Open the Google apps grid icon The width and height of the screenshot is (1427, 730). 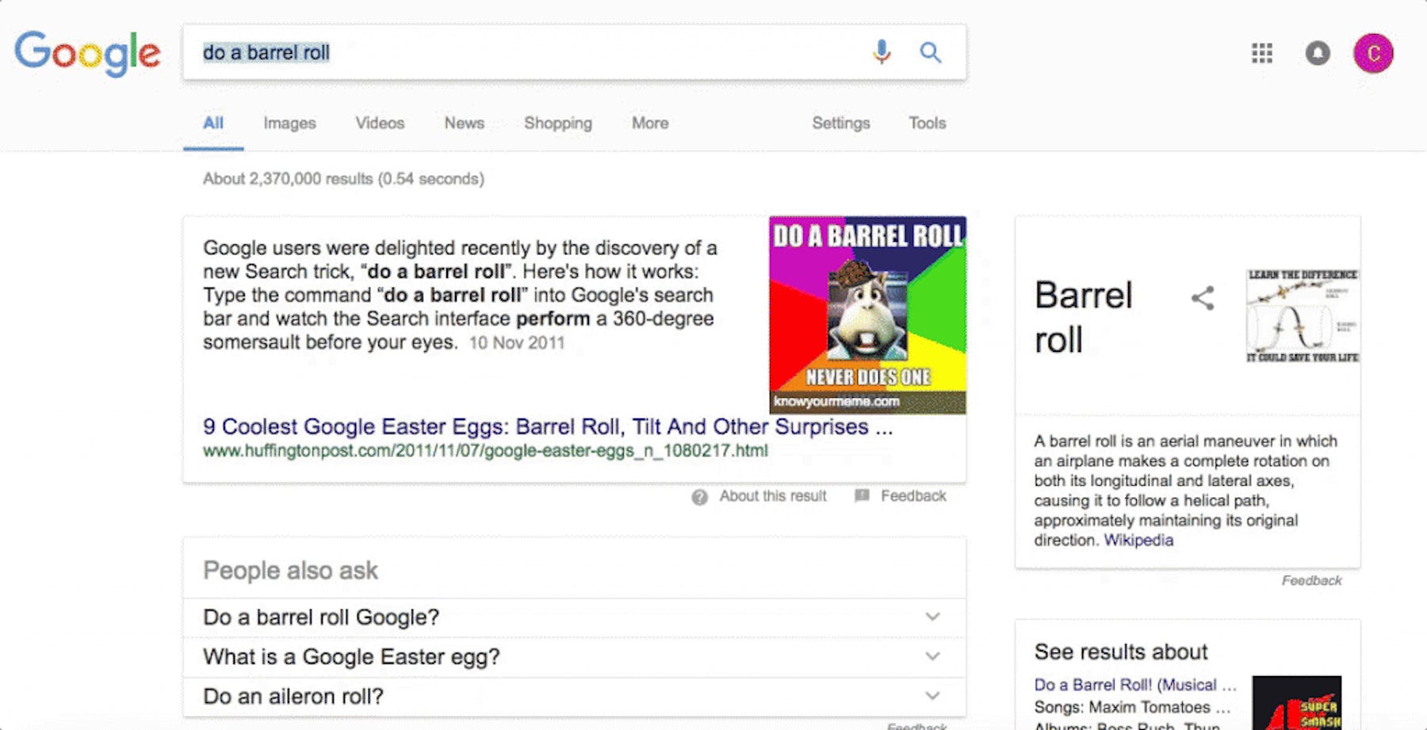1262,53
